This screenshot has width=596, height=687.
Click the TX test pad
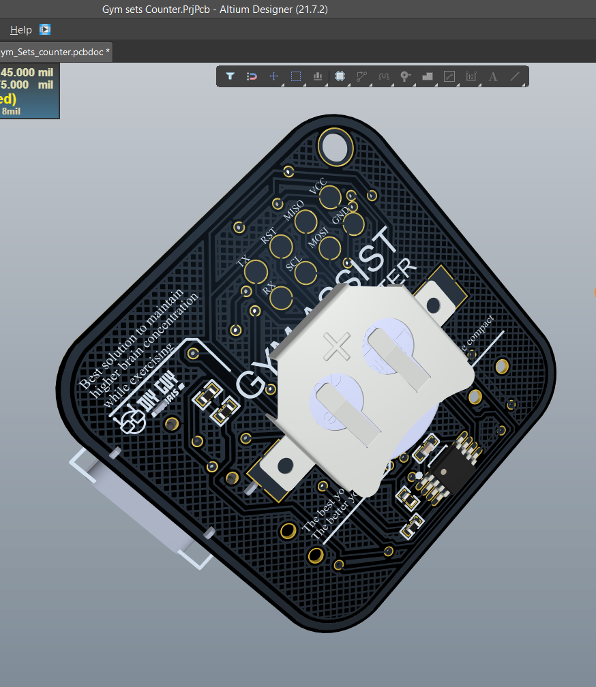point(256,272)
